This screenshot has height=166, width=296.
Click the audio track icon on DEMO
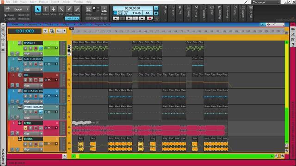20,123
